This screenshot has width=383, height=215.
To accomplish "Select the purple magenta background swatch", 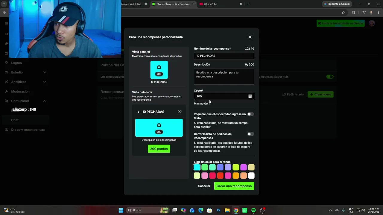I will pos(244,167).
